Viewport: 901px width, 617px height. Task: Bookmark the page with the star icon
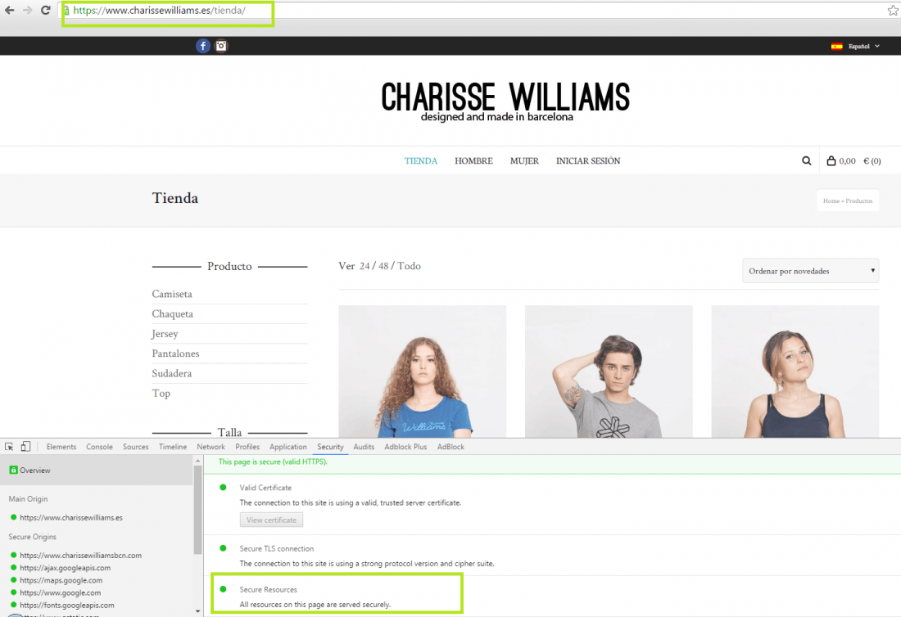[893, 11]
